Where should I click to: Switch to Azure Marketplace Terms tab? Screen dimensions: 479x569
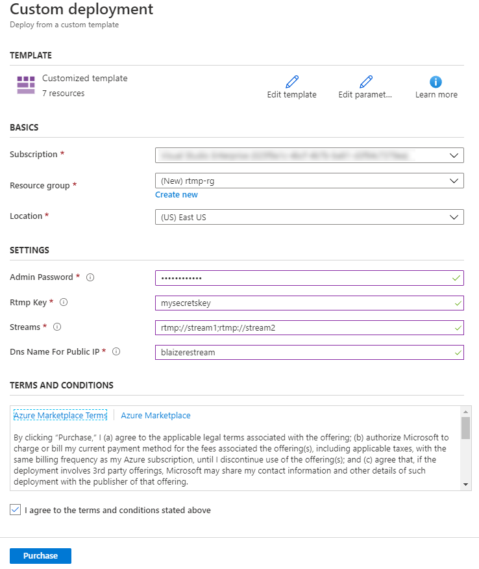(x=60, y=415)
